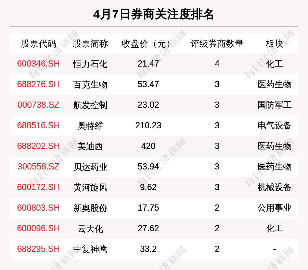Image resolution: width=308 pixels, height=270 pixels.
Task: Select stock code 688202.SH
Action: pyautogui.click(x=38, y=146)
